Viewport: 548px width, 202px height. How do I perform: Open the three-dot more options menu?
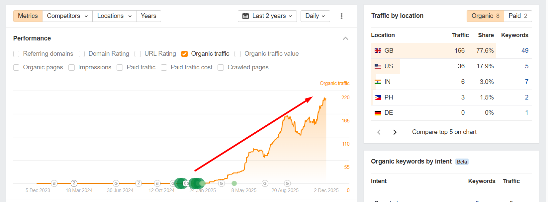341,16
